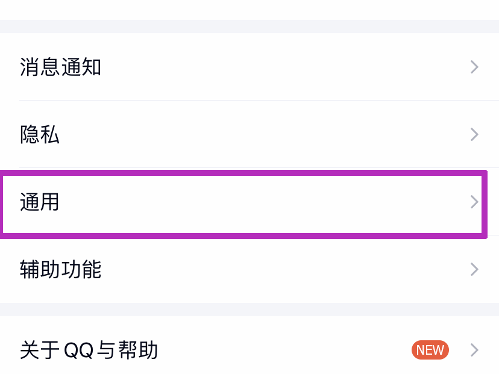Tap empty middle of 消息通知 row

click(271, 67)
